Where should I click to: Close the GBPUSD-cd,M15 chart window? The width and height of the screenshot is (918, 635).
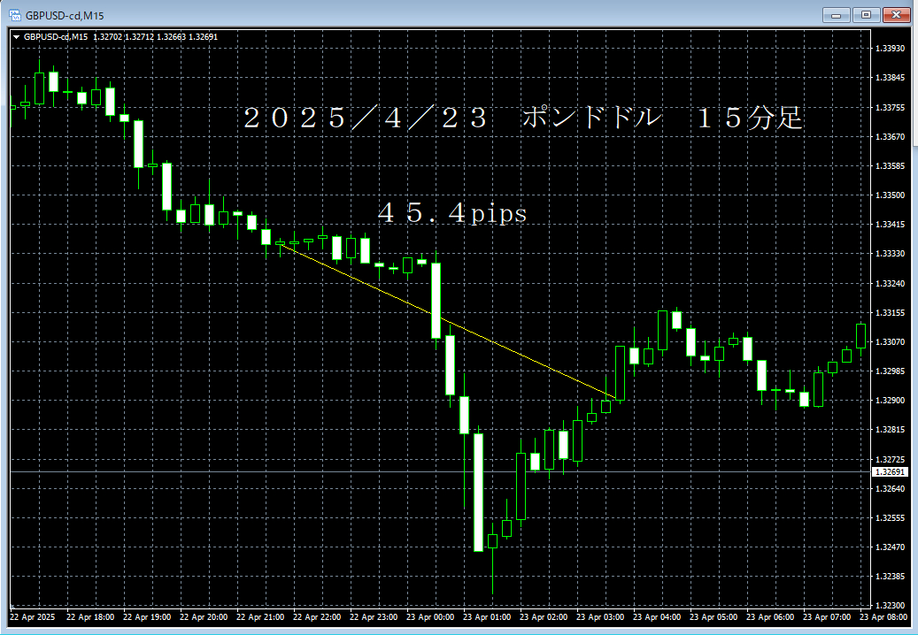pos(896,15)
